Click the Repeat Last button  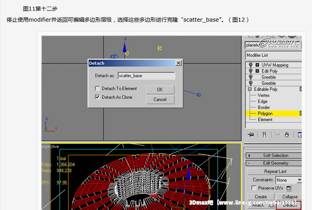point(275,171)
